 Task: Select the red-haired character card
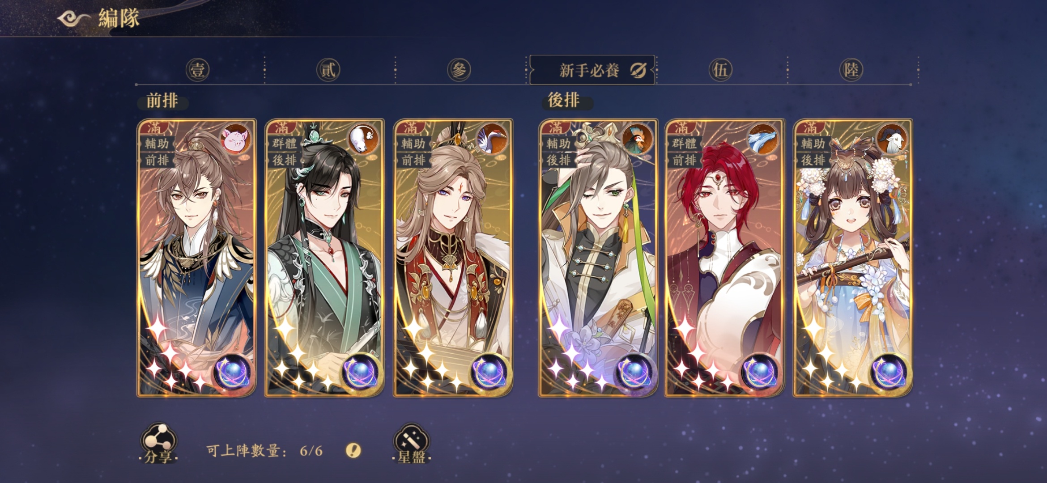[x=724, y=258]
